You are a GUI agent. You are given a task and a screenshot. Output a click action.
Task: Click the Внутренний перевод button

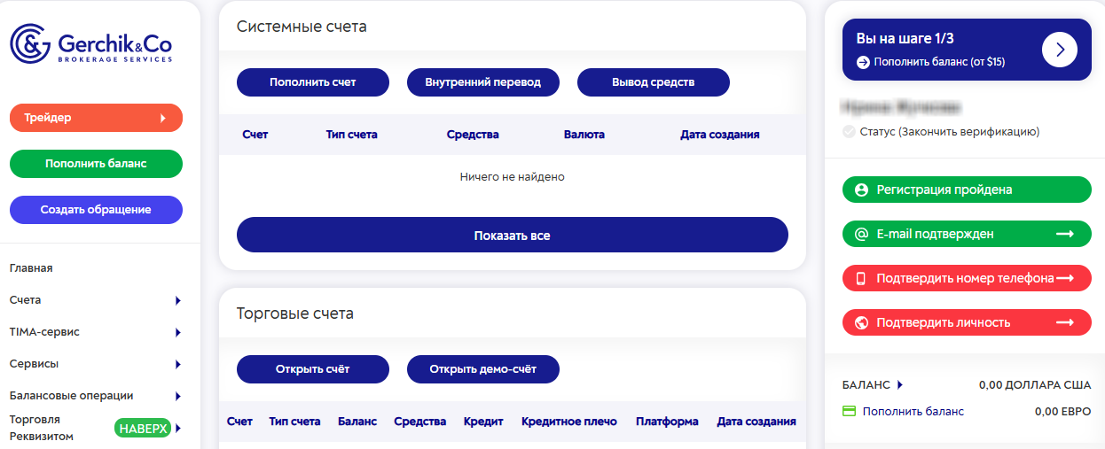[483, 82]
